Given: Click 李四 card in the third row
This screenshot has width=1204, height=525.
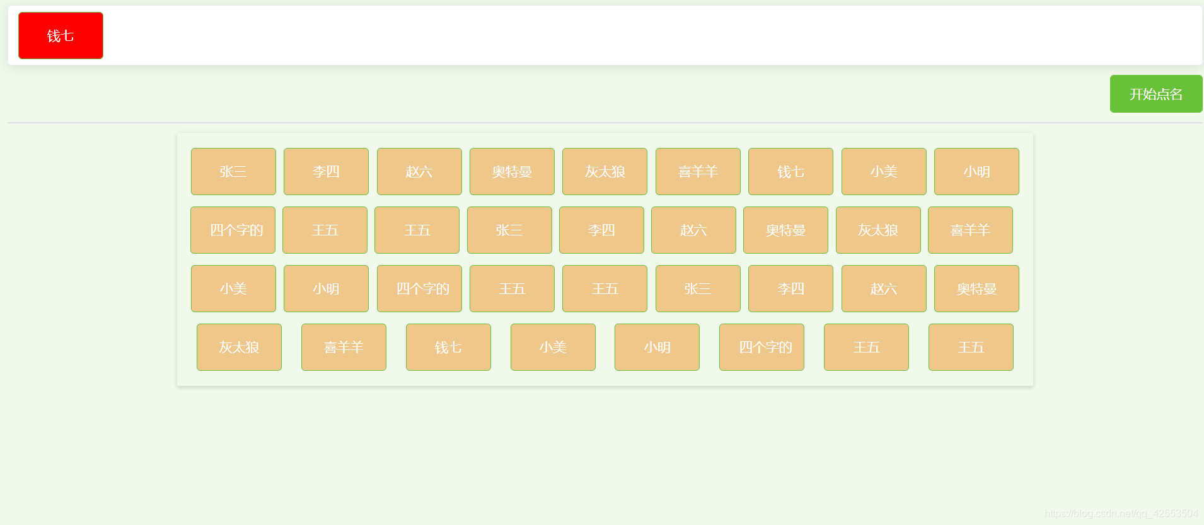Looking at the screenshot, I should click(790, 288).
